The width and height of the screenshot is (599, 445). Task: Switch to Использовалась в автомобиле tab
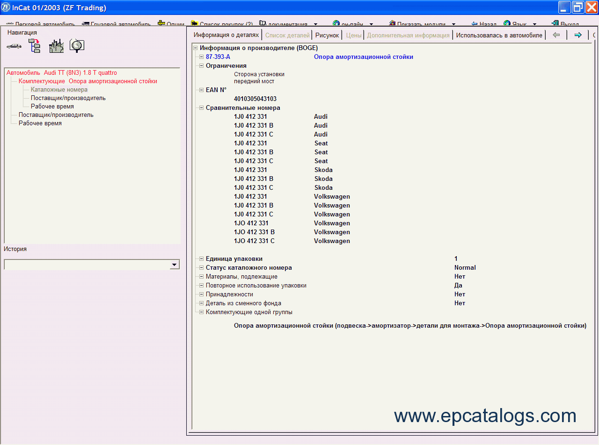coord(499,35)
